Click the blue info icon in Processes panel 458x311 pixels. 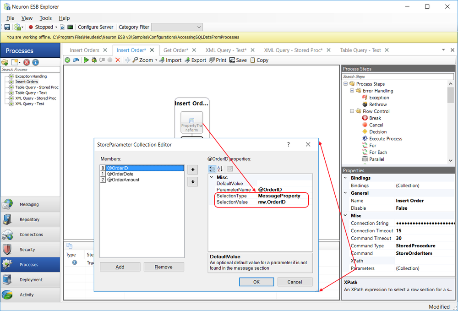[35, 62]
